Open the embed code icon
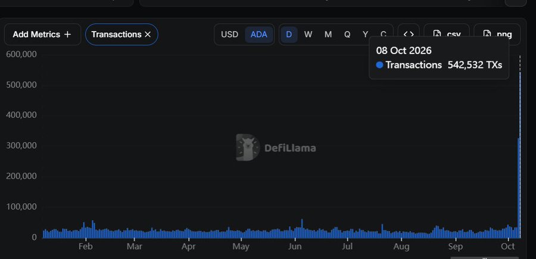 click(409, 35)
